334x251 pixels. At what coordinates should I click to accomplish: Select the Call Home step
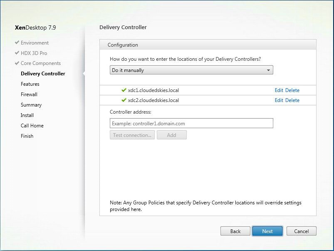pos(32,126)
